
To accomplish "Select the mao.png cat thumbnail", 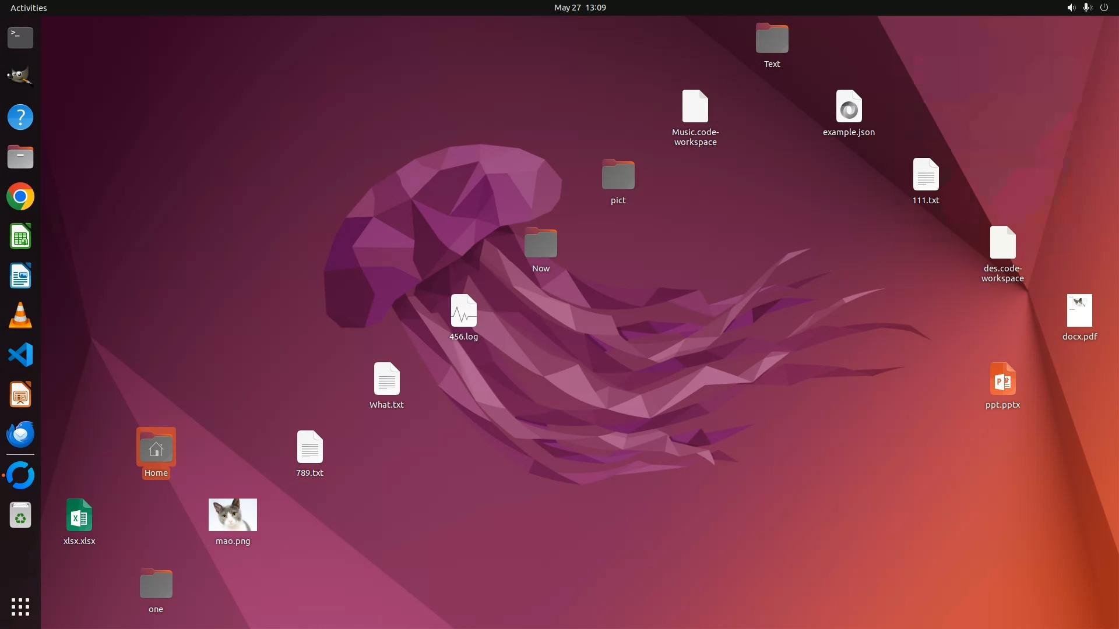I will pos(233,515).
